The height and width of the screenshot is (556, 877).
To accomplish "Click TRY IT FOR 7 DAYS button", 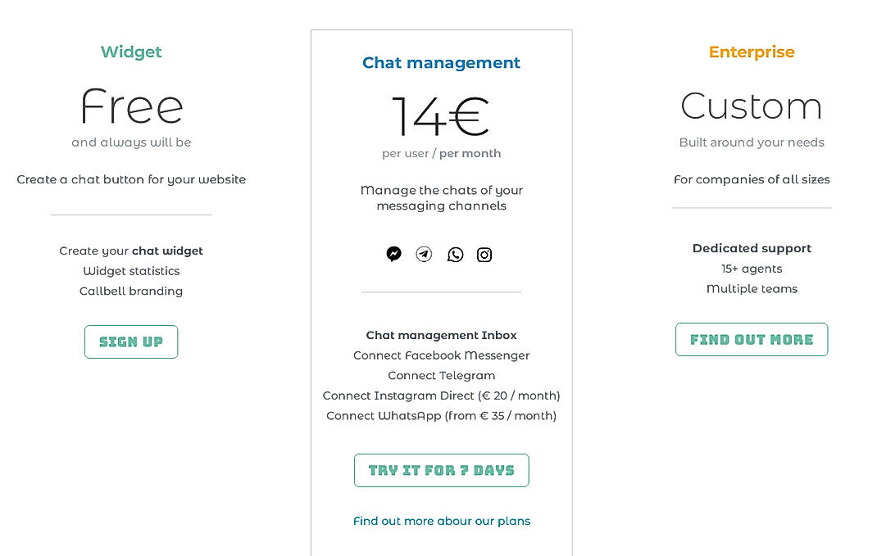I will pyautogui.click(x=441, y=470).
